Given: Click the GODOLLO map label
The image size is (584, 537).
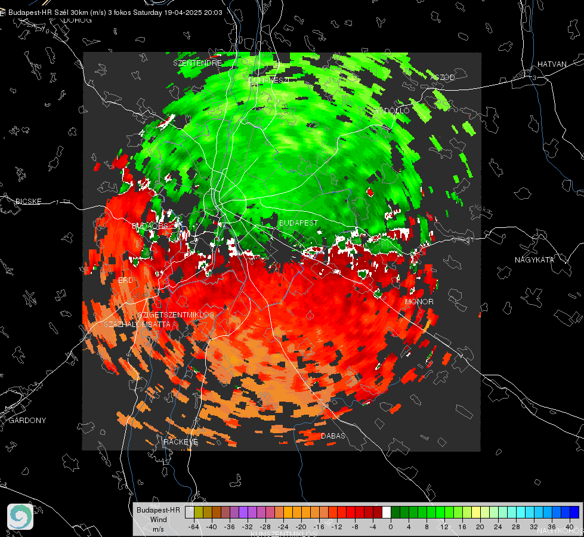Looking at the screenshot, I should [x=391, y=110].
